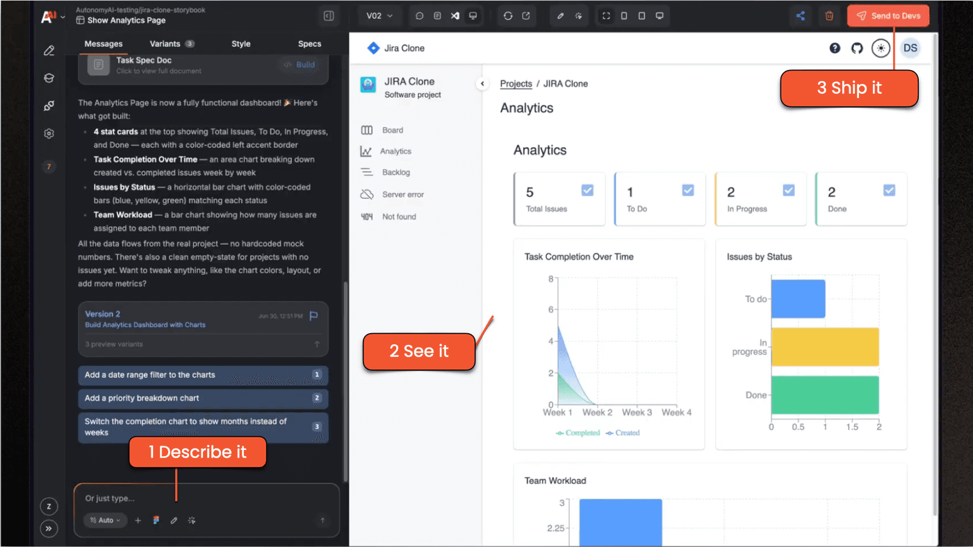Click the Projects breadcrumb link
Screen dimensions: 973x547
coord(516,84)
